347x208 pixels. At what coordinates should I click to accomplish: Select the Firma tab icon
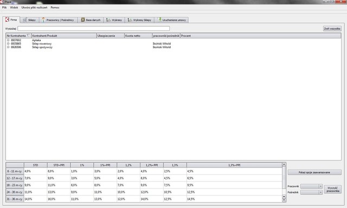(7, 19)
